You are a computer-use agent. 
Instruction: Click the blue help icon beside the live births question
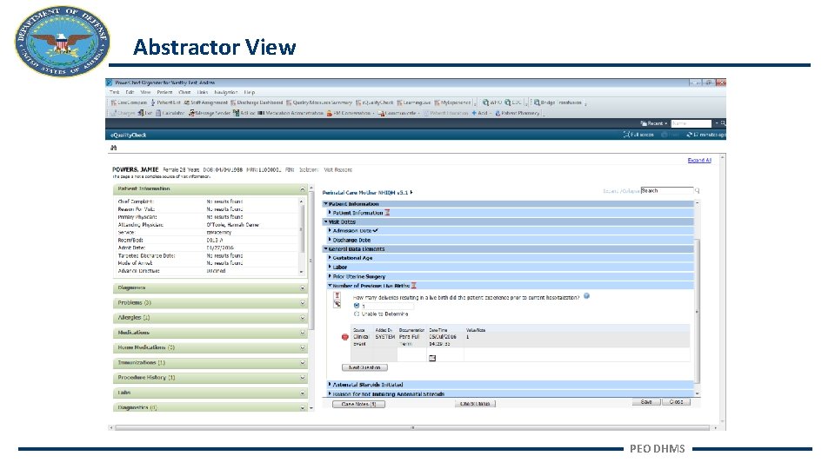(x=586, y=296)
